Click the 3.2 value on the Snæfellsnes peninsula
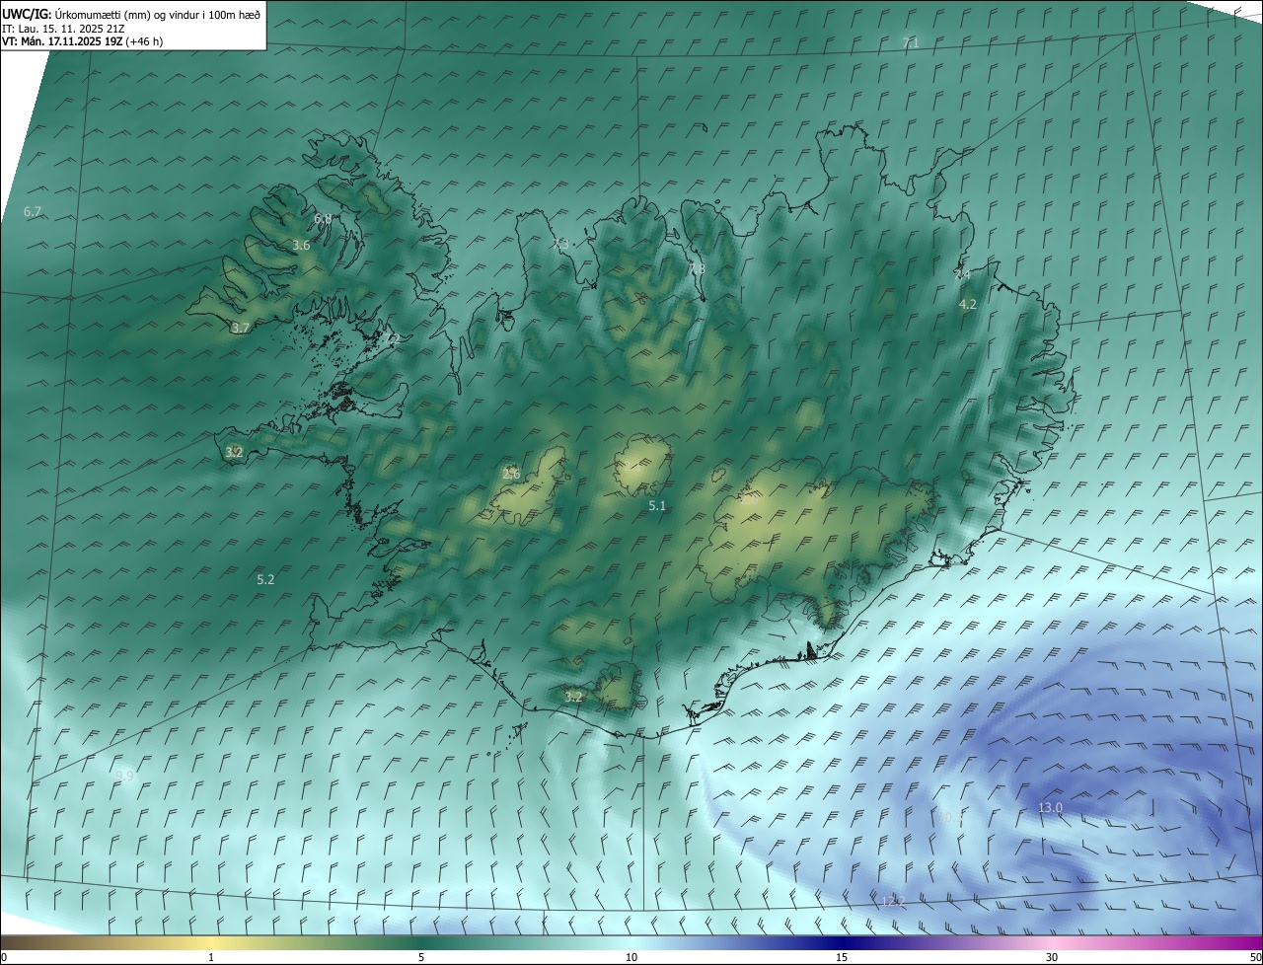The image size is (1263, 965). tap(234, 453)
